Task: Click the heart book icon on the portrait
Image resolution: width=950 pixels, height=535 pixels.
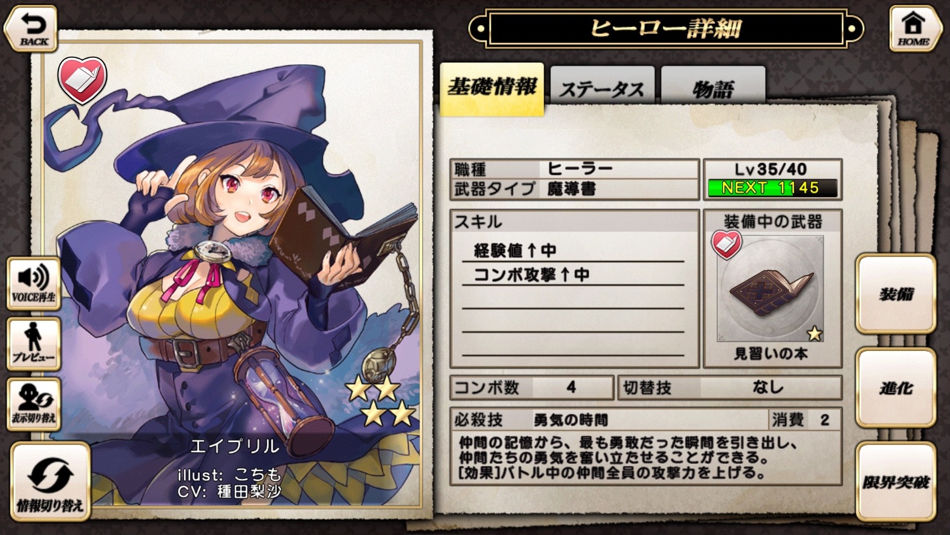Action: [82, 80]
